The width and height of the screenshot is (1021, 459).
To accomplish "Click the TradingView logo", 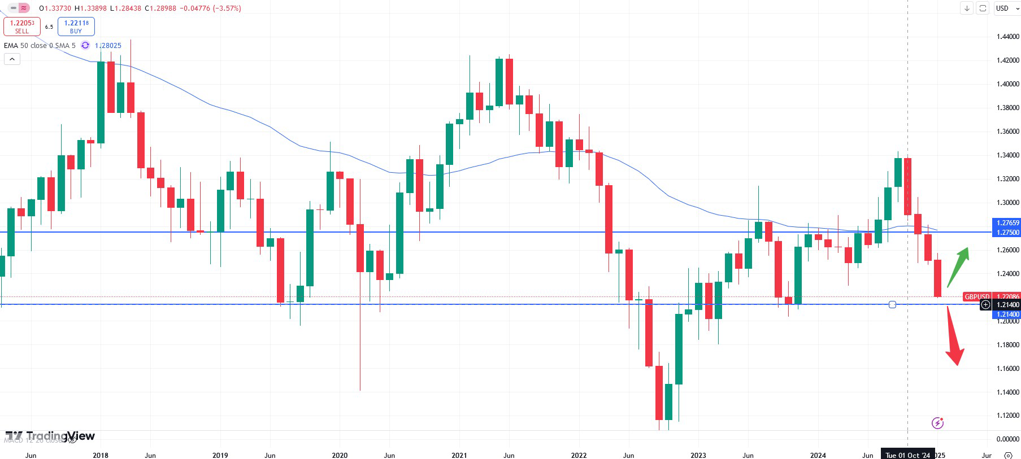I will tap(50, 436).
